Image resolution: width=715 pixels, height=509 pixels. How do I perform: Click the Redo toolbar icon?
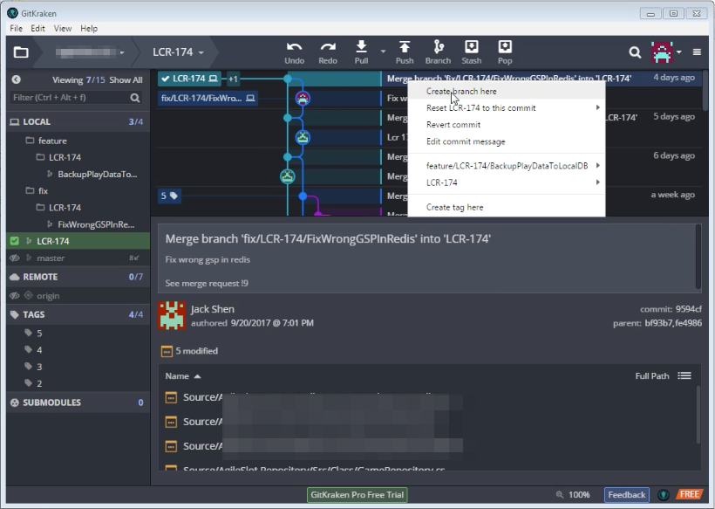click(328, 47)
